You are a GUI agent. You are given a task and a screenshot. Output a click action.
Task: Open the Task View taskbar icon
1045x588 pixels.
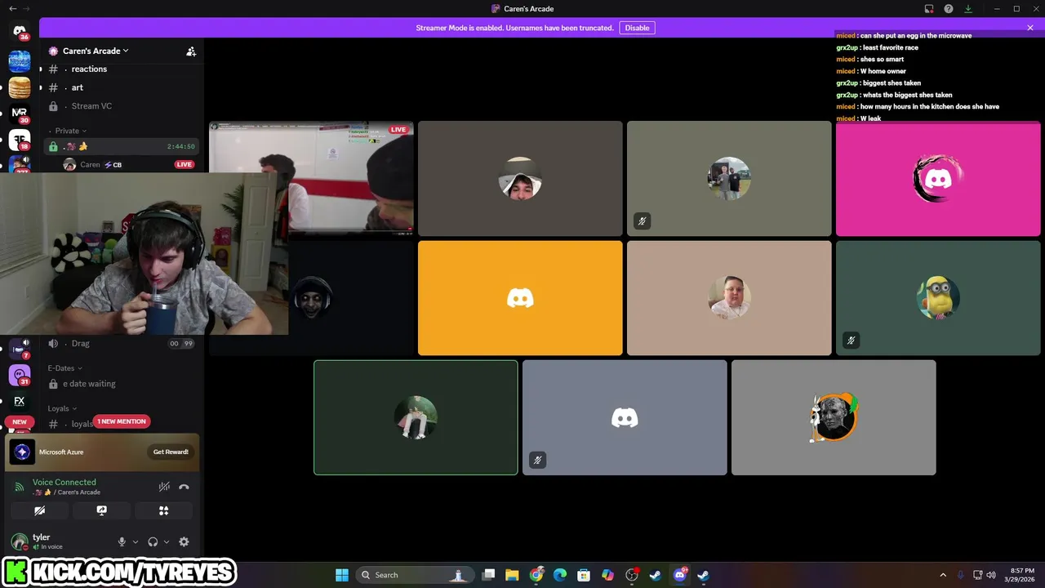[x=488, y=575]
